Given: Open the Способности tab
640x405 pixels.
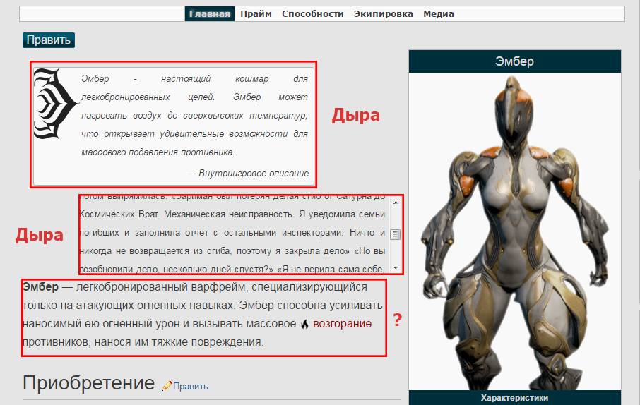Looking at the screenshot, I should coord(312,13).
